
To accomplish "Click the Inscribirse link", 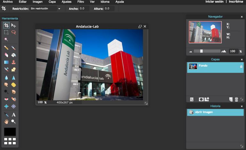I will [x=236, y=2].
